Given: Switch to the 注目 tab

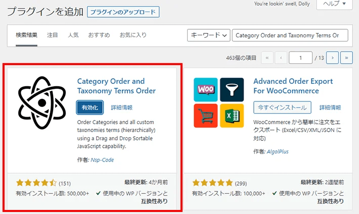Looking at the screenshot, I should pyautogui.click(x=53, y=35).
